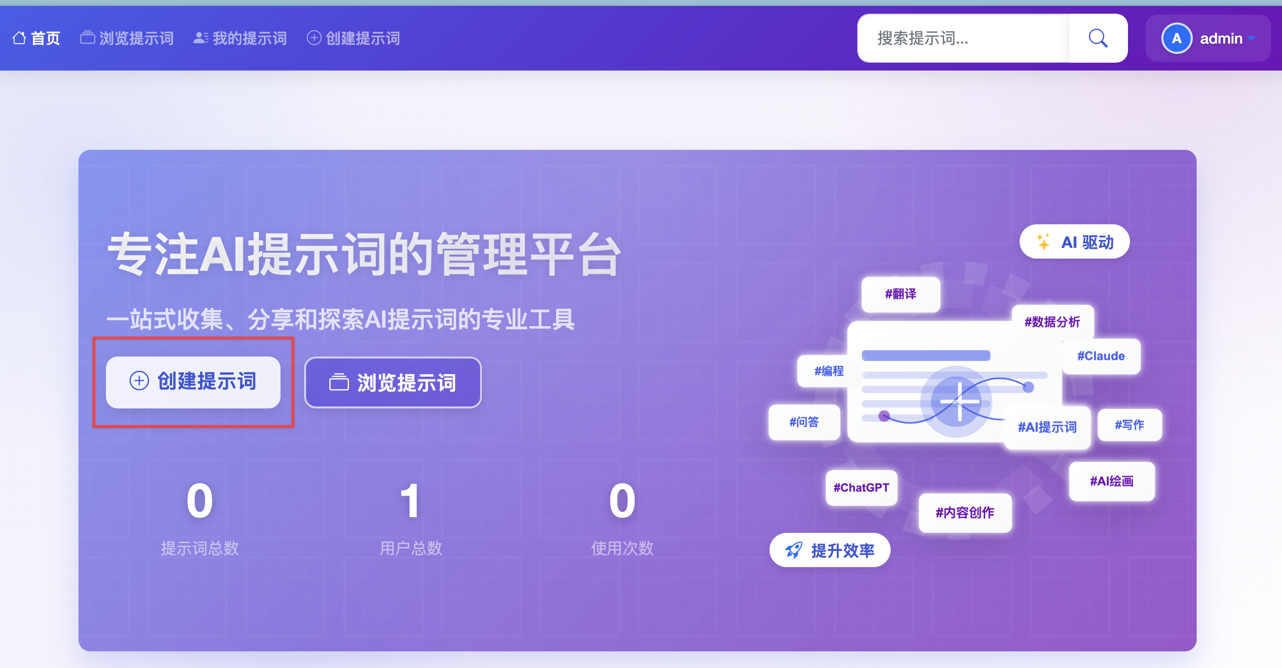Click the #ChatGPT tag

(x=862, y=488)
